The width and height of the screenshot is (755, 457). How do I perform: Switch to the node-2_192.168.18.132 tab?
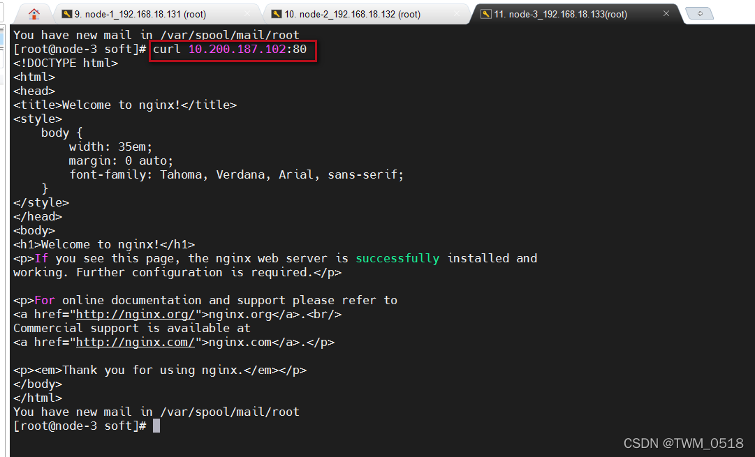tap(352, 14)
